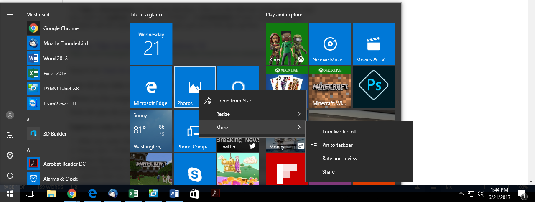Open the Wednesday 21 calendar tile

tap(151, 44)
